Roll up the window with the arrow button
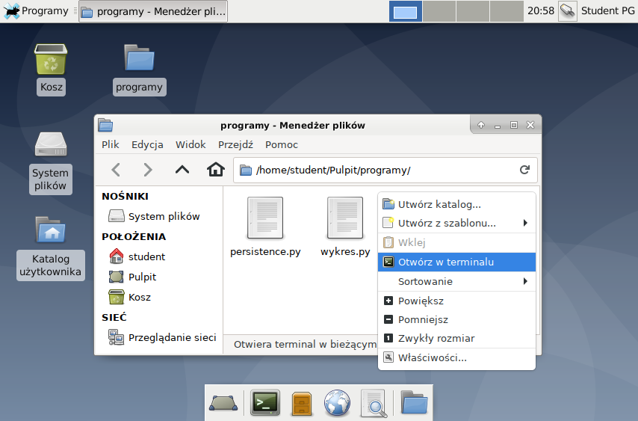638x421 pixels. click(x=481, y=125)
